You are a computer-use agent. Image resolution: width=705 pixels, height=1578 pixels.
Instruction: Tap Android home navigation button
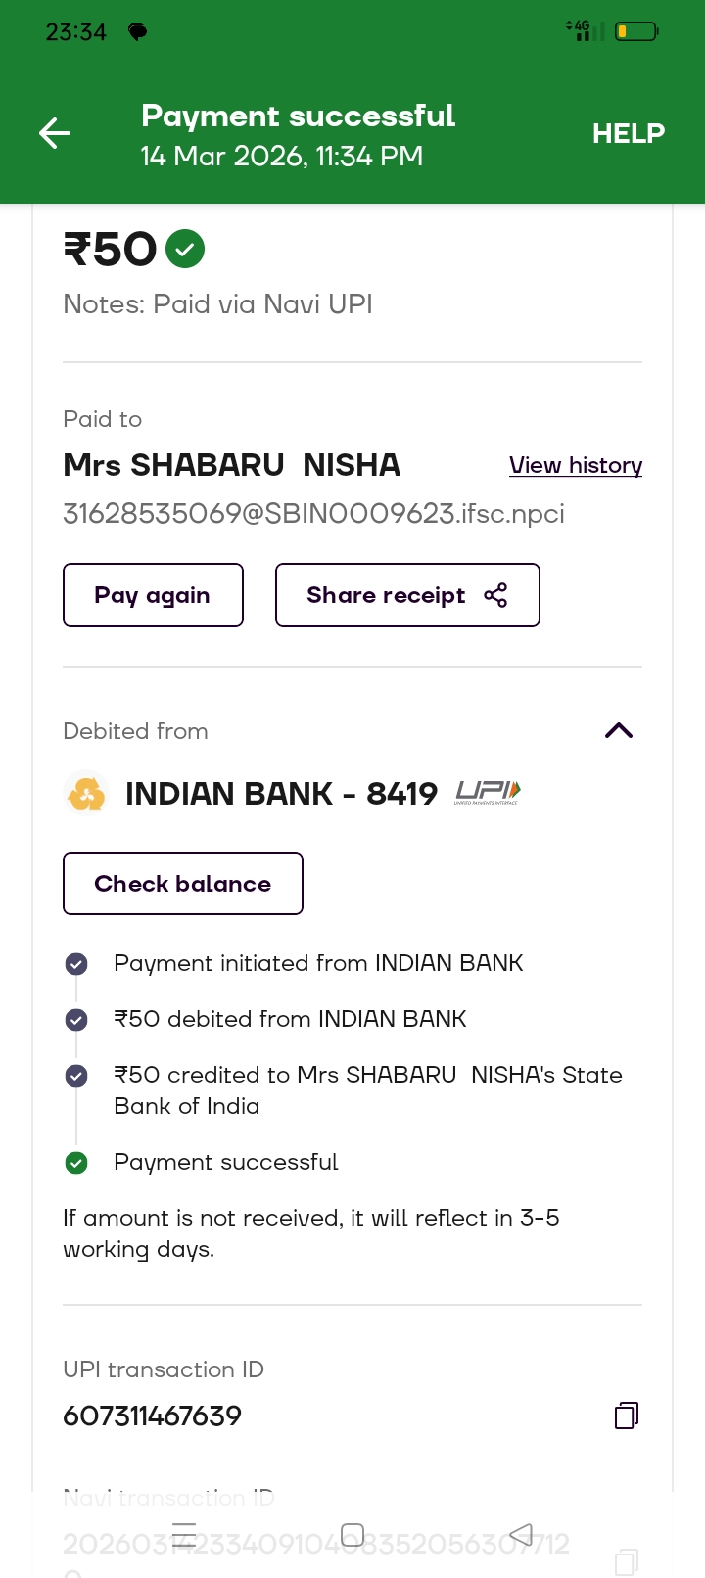(x=352, y=1534)
